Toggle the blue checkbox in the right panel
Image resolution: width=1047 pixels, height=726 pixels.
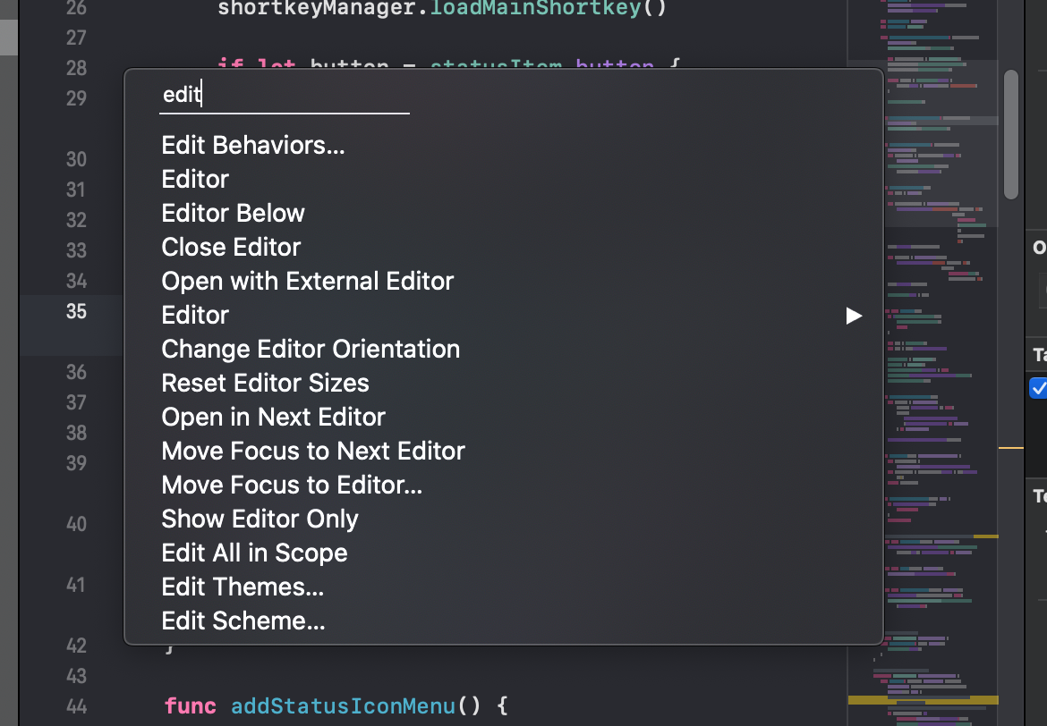click(1038, 388)
